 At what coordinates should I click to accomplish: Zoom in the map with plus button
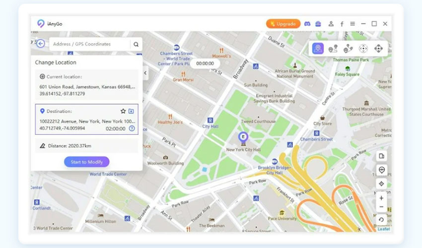[x=381, y=198]
